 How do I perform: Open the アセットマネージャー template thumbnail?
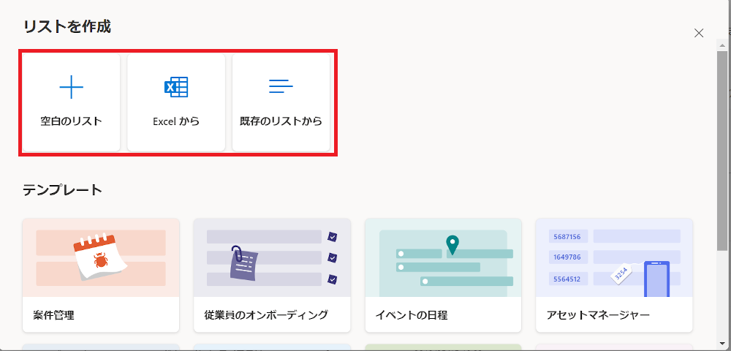point(615,258)
